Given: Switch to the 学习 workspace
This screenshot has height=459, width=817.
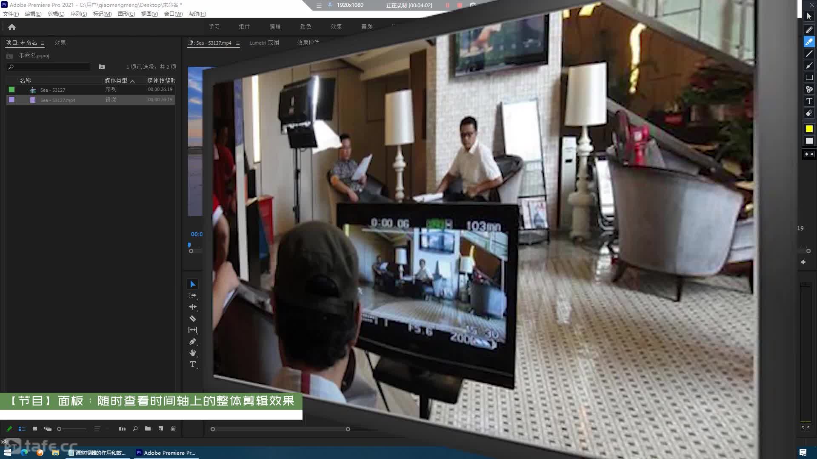Looking at the screenshot, I should pyautogui.click(x=214, y=26).
